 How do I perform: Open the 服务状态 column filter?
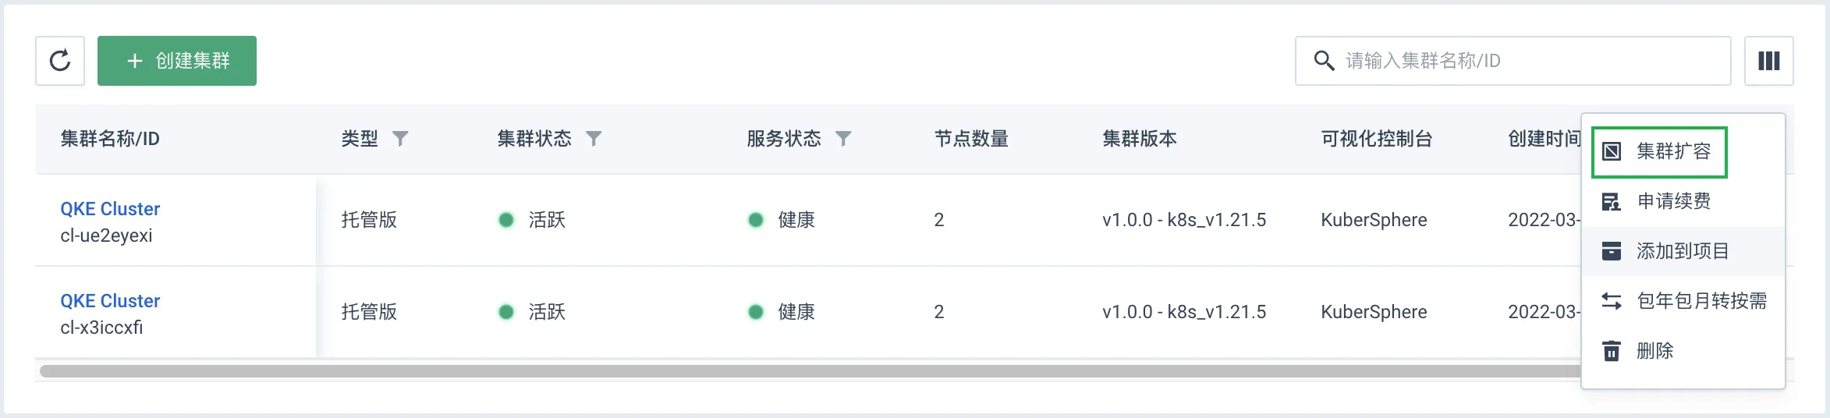pos(843,139)
